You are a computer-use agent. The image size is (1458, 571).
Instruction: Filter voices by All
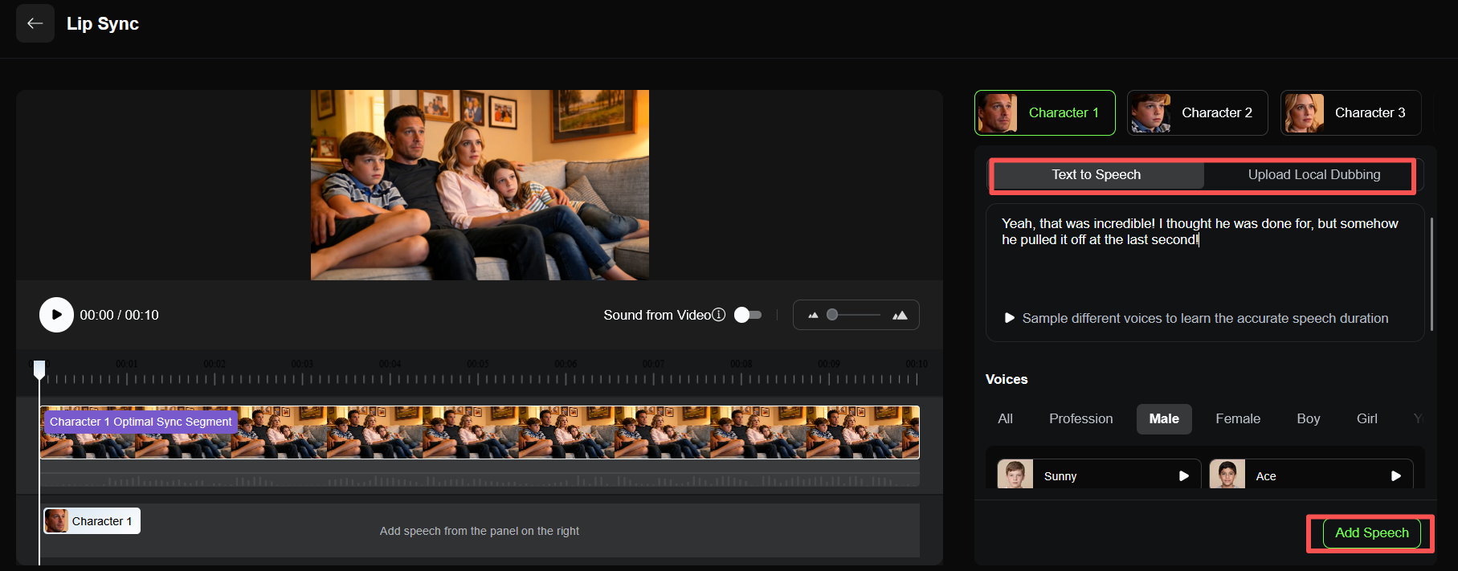pyautogui.click(x=1005, y=418)
